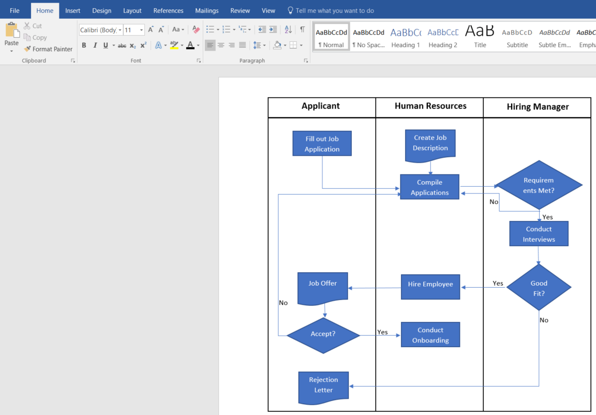Open the References tab
The height and width of the screenshot is (415, 596).
tap(168, 10)
